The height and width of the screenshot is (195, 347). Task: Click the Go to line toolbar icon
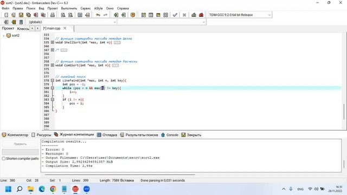[x=87, y=15]
